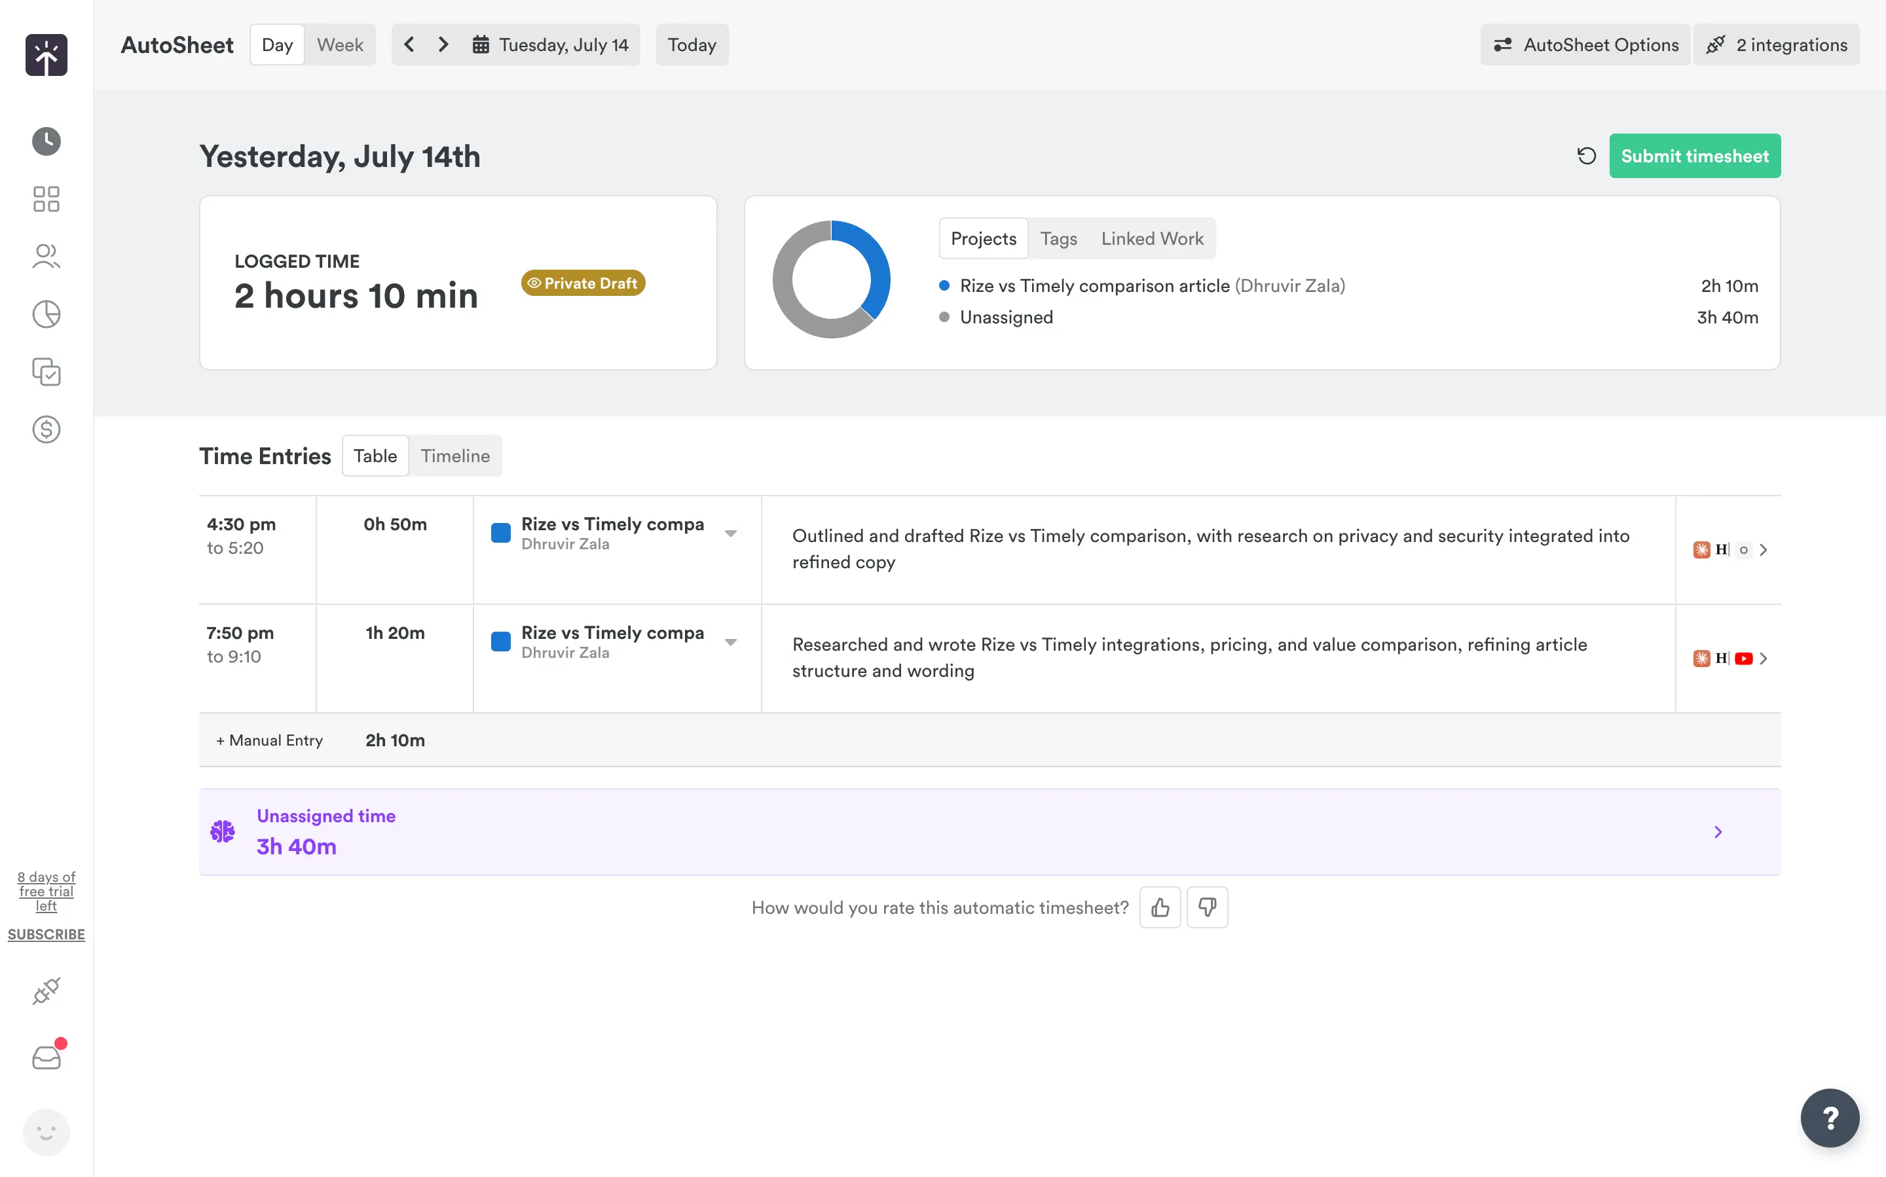Open the smiley profile avatar
The height and width of the screenshot is (1177, 1886).
46,1132
